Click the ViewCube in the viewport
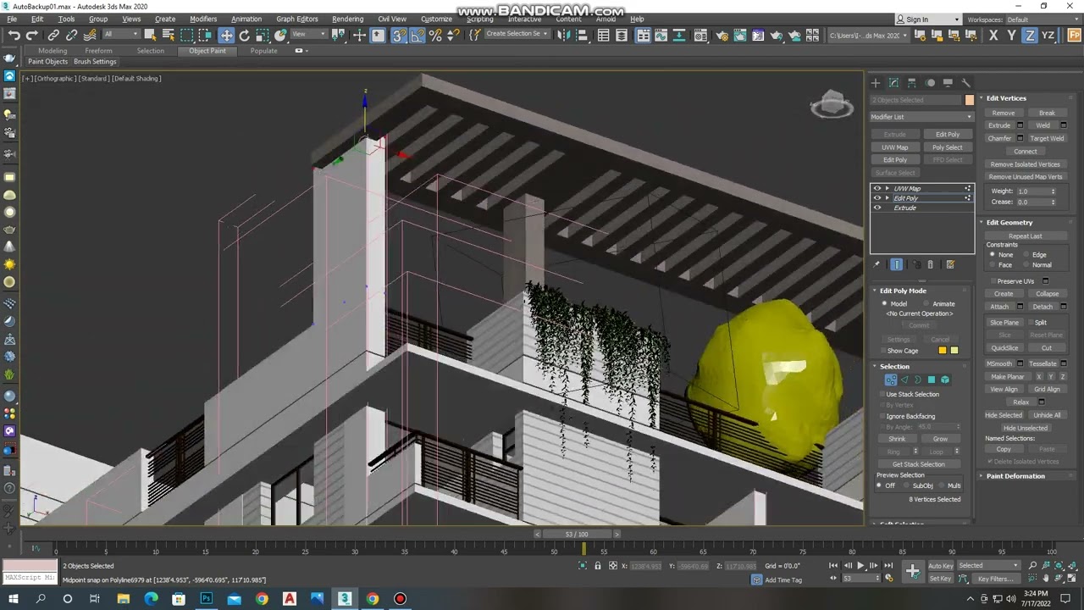This screenshot has width=1084, height=610. tap(832, 105)
